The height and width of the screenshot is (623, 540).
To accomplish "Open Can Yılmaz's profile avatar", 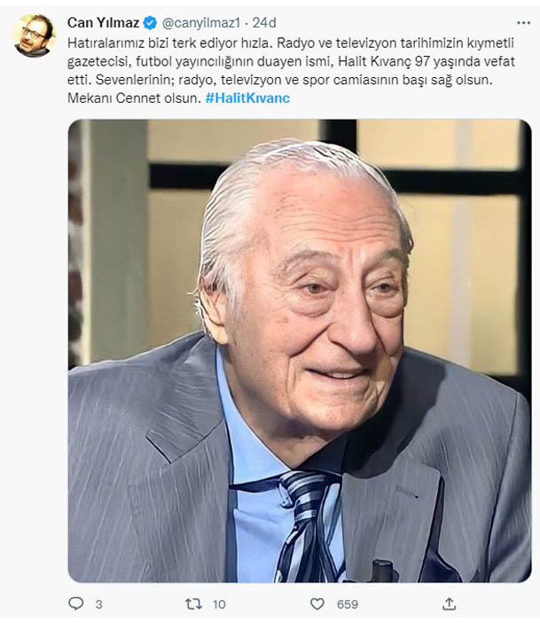I will coord(35,35).
